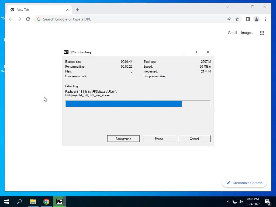Bookmark this tab with the star icon
Viewport: 276px width, 207px height.
pyautogui.click(x=237, y=19)
